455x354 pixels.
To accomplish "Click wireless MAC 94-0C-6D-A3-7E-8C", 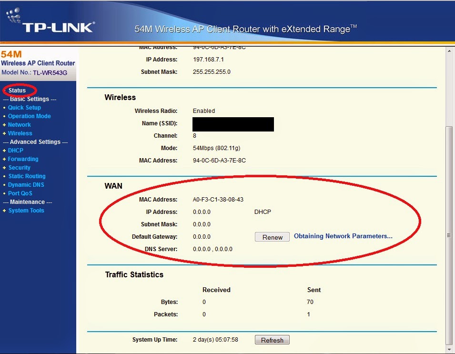I will tap(219, 161).
